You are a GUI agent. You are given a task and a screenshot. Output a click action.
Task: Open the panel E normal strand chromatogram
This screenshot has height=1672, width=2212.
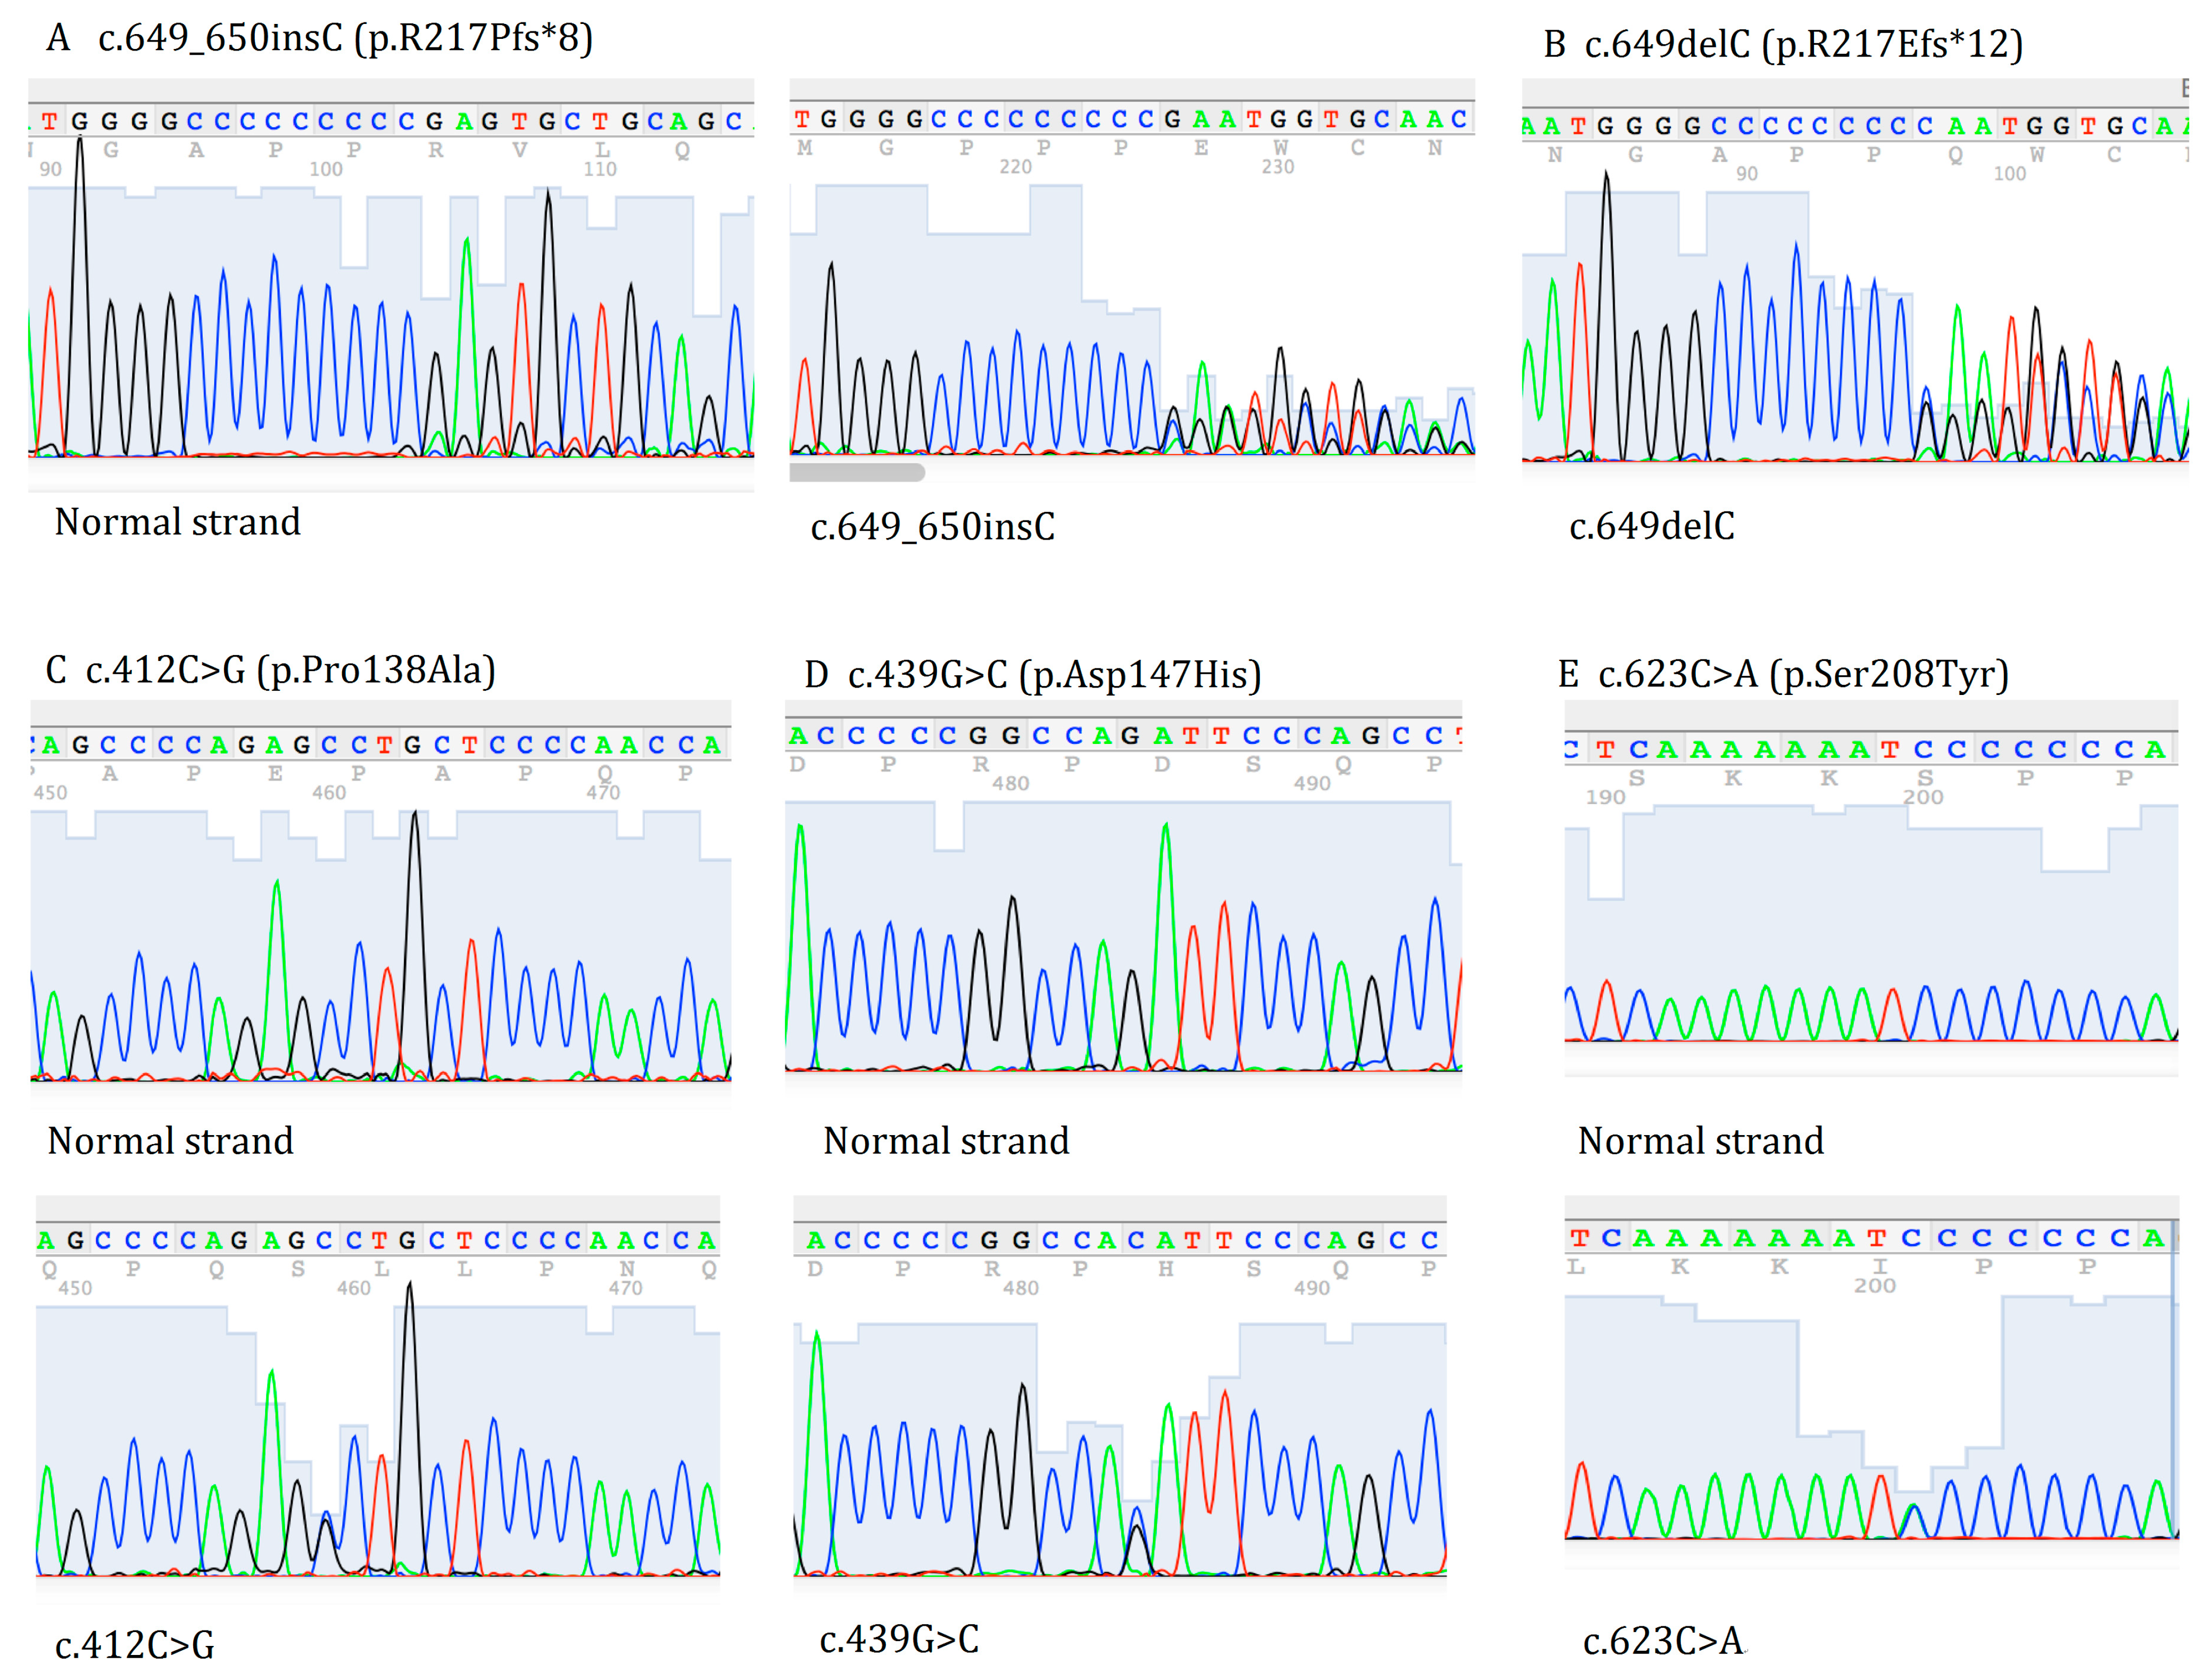[x=1871, y=923]
